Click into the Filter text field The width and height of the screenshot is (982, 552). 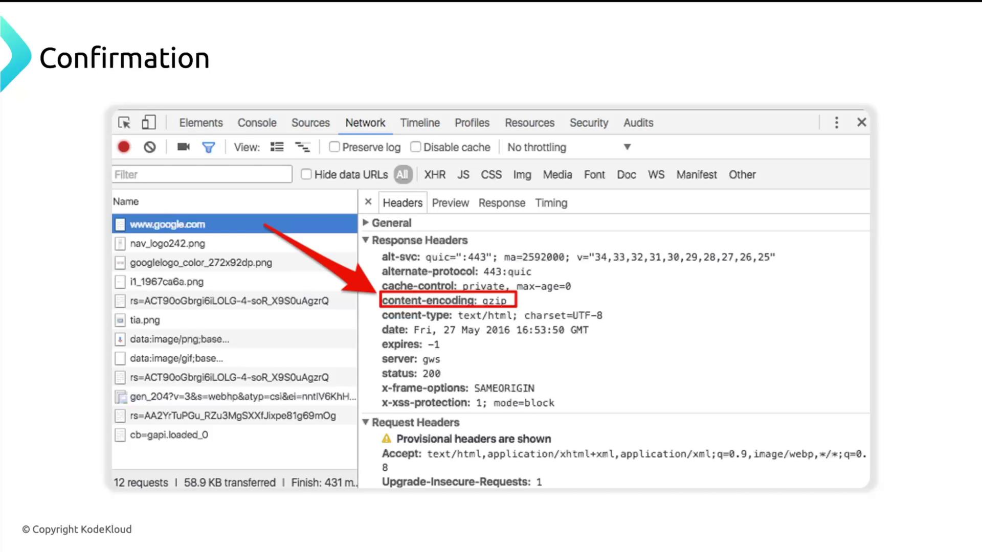click(202, 174)
